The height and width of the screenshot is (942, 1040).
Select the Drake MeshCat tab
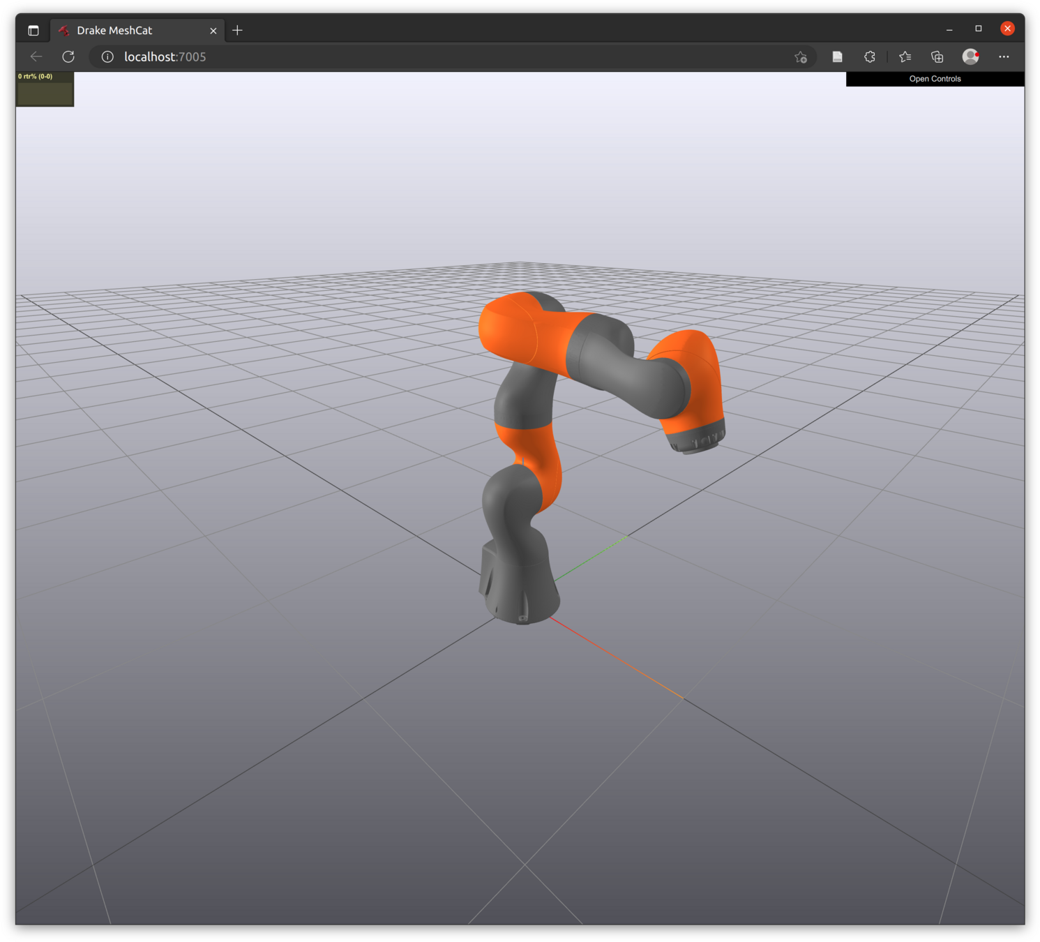pyautogui.click(x=138, y=30)
